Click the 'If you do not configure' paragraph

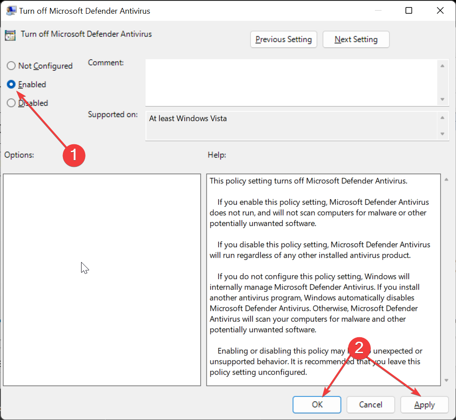[315, 303]
